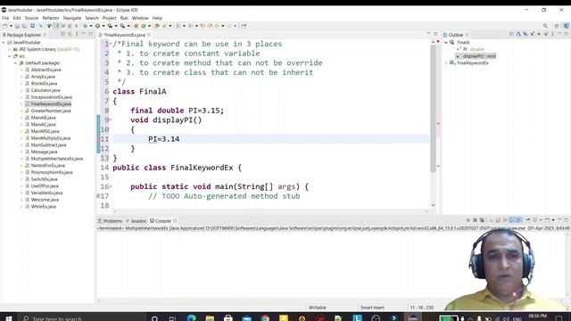Place cursor at end of PI=3.14 line
This screenshot has width=571, height=321.
click(x=179, y=139)
